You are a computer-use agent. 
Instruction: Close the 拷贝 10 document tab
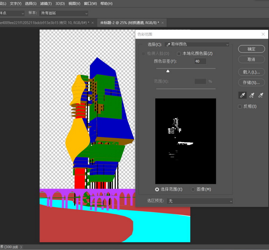click(x=93, y=23)
